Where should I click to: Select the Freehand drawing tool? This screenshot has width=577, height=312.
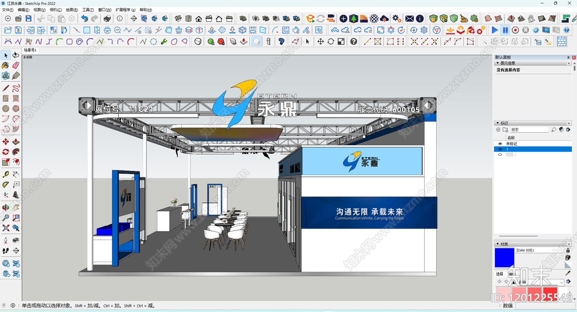click(16, 88)
